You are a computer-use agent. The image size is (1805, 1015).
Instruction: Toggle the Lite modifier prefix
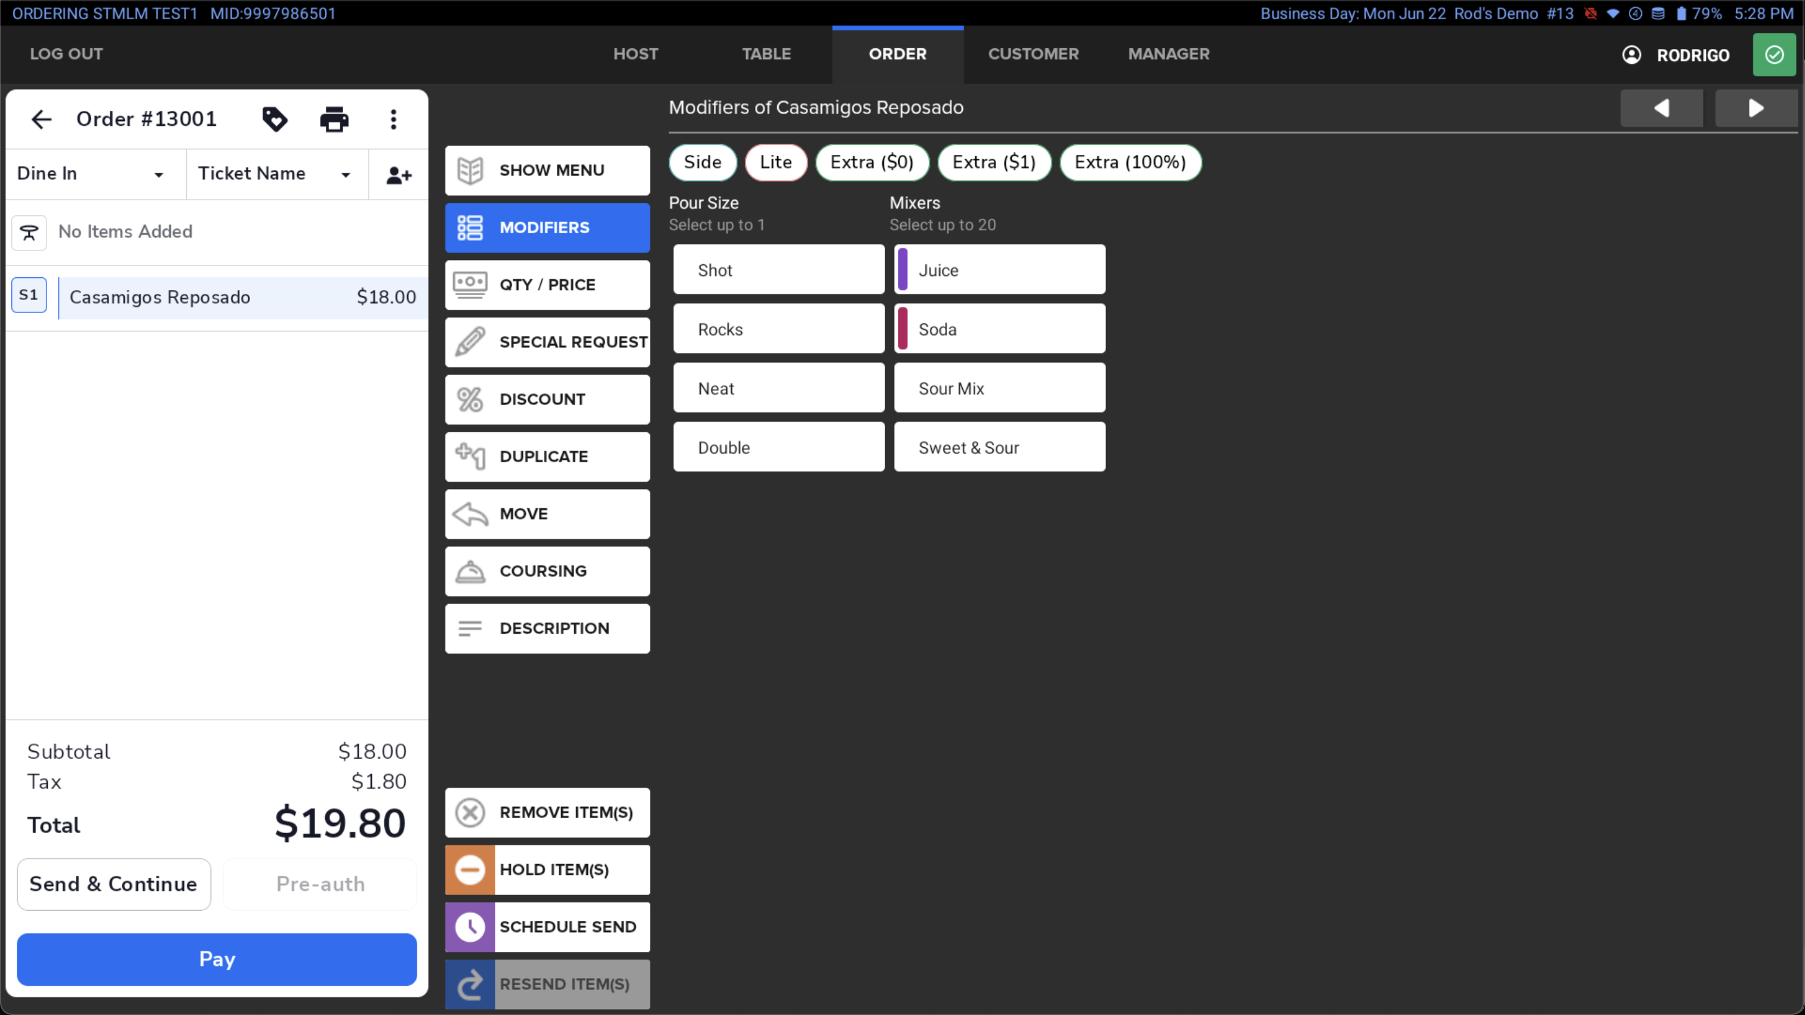pyautogui.click(x=777, y=162)
